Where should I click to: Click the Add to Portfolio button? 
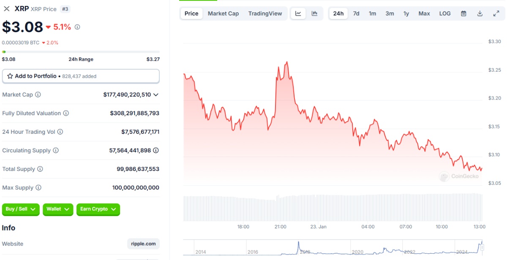pos(81,76)
